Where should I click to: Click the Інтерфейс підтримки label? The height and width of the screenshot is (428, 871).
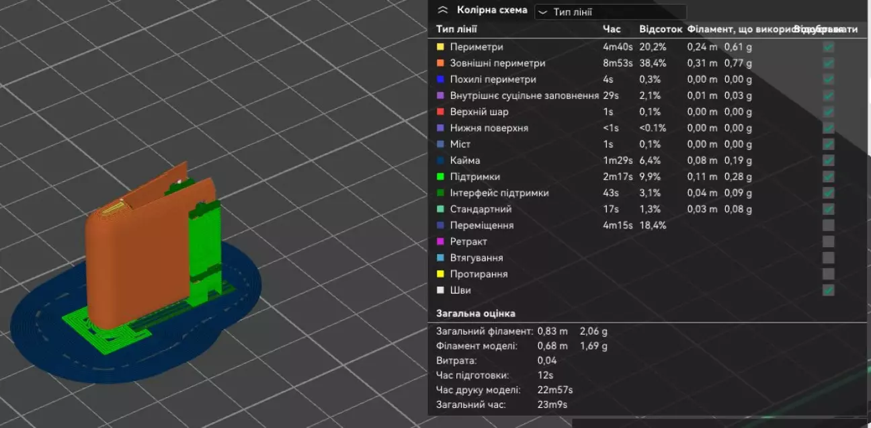(x=499, y=193)
